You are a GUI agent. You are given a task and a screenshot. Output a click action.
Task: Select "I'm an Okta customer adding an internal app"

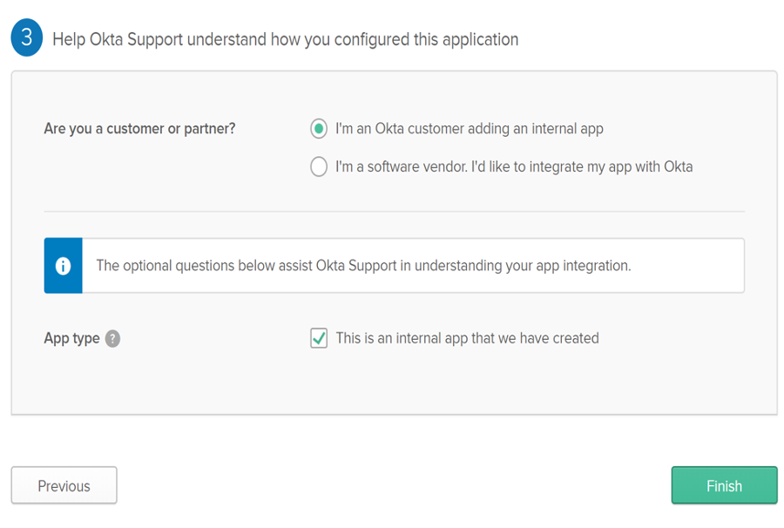point(319,128)
